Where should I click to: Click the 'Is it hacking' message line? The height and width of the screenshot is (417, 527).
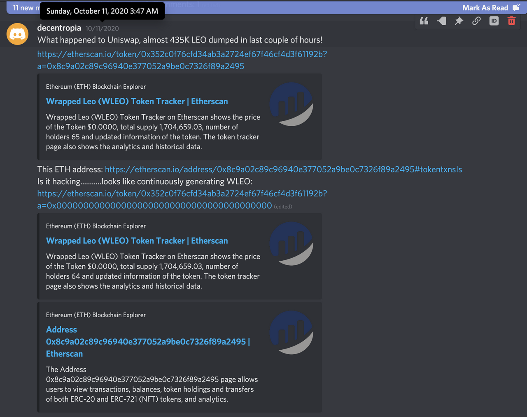coord(145,181)
